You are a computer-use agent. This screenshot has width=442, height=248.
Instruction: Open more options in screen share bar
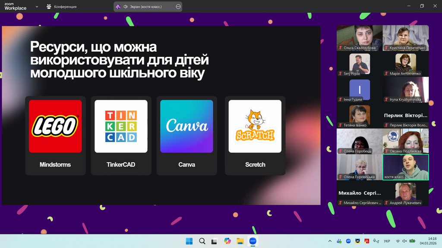tap(178, 6)
